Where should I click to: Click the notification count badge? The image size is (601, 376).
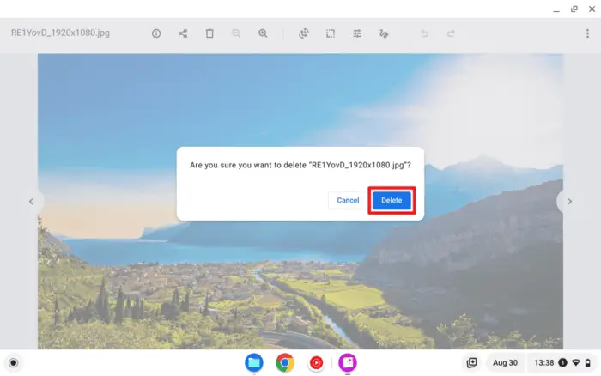pos(562,362)
